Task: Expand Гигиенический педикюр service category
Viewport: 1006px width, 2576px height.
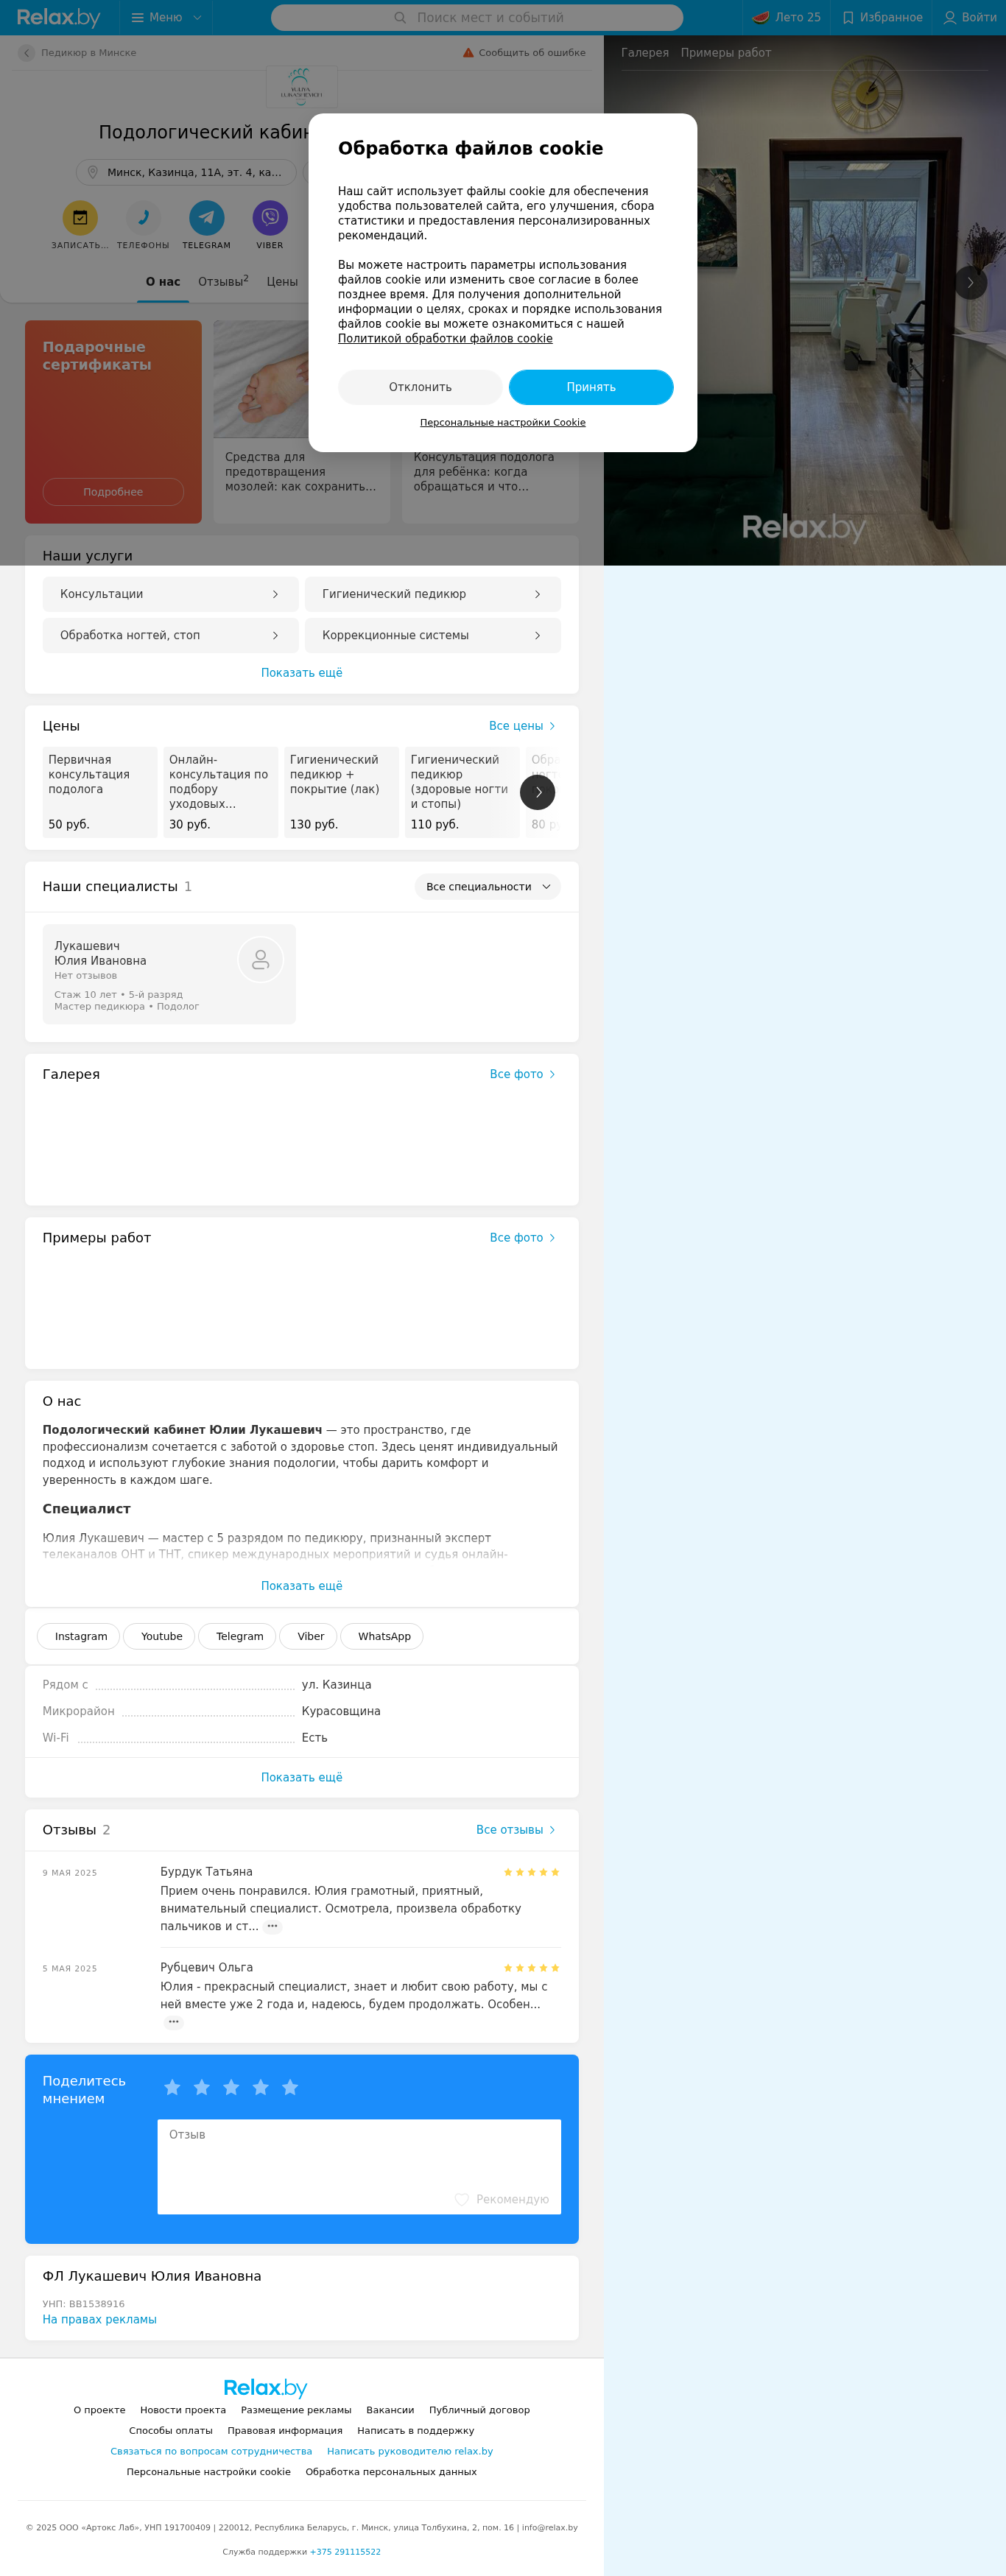Action: click(x=433, y=594)
